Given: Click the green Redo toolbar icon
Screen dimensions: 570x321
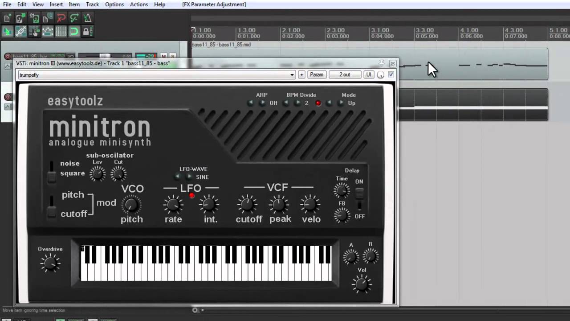Looking at the screenshot, I should 74,18.
